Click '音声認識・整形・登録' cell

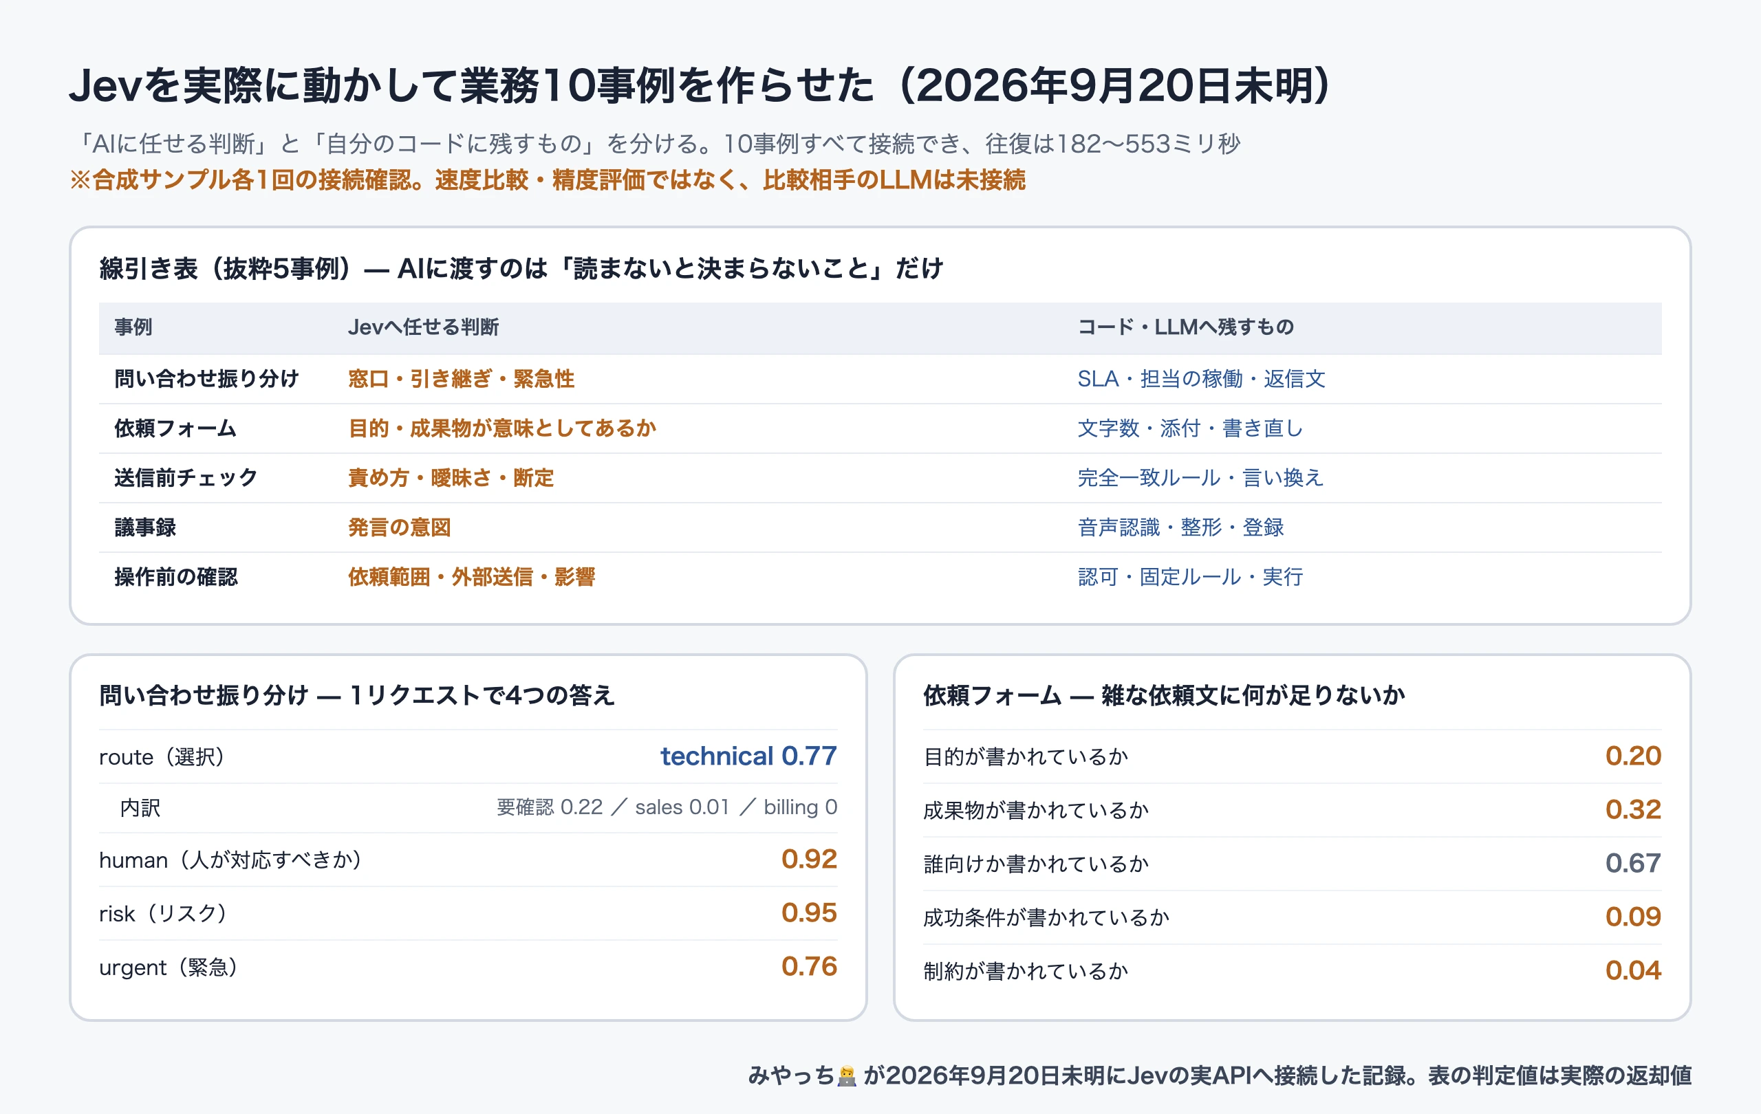coord(1180,527)
